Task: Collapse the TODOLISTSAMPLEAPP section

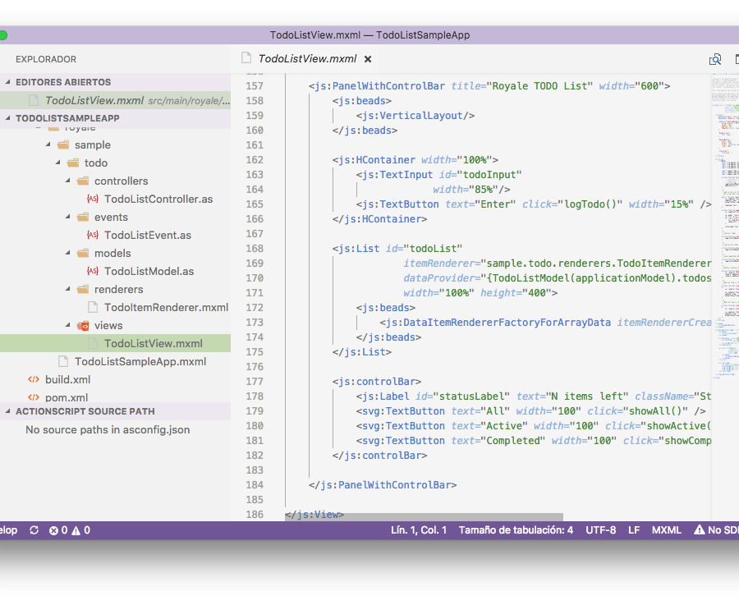Action: pyautogui.click(x=8, y=118)
